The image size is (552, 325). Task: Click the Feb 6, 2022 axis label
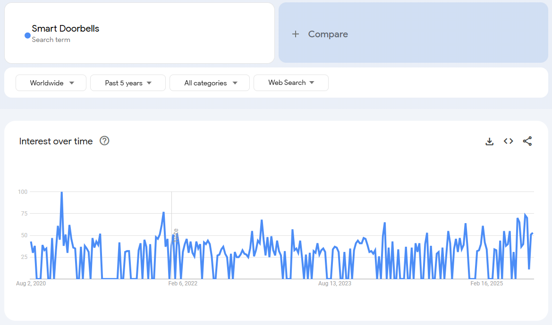tap(183, 283)
